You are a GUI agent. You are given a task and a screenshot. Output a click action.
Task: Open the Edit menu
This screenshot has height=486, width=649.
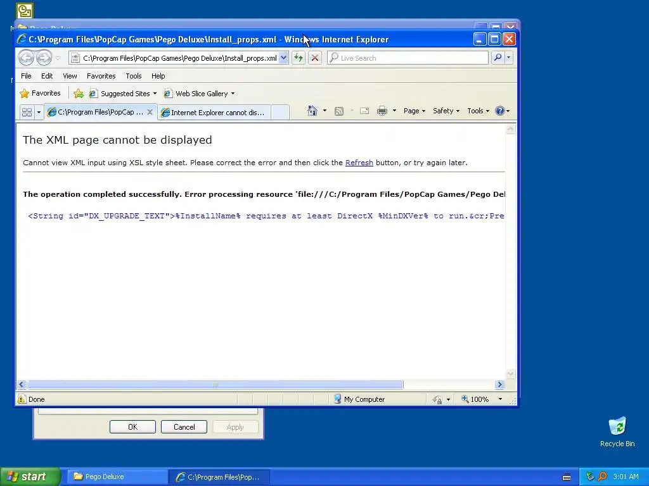pyautogui.click(x=47, y=76)
